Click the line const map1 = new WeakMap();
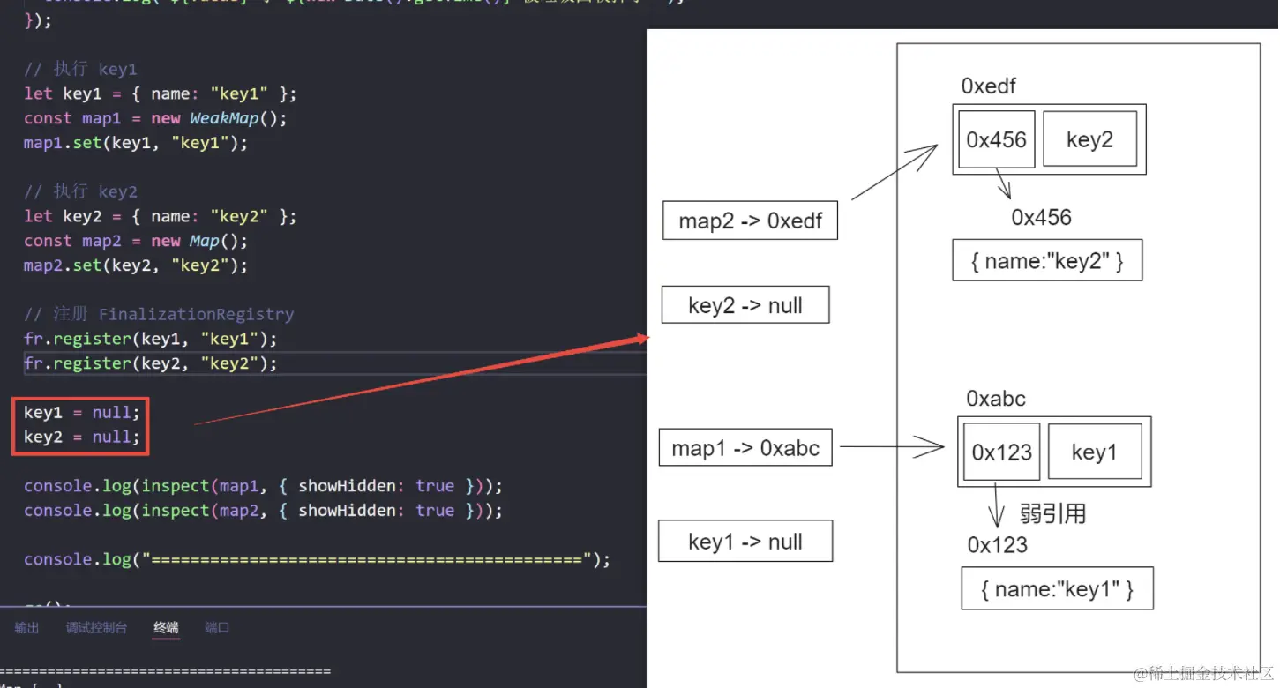 (x=155, y=118)
